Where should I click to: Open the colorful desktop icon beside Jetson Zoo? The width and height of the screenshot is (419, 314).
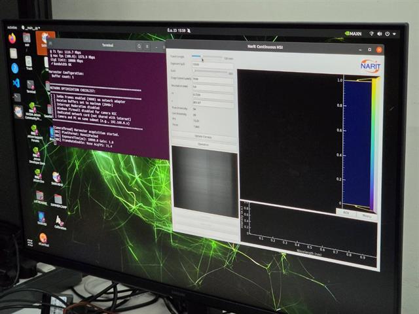(x=57, y=179)
